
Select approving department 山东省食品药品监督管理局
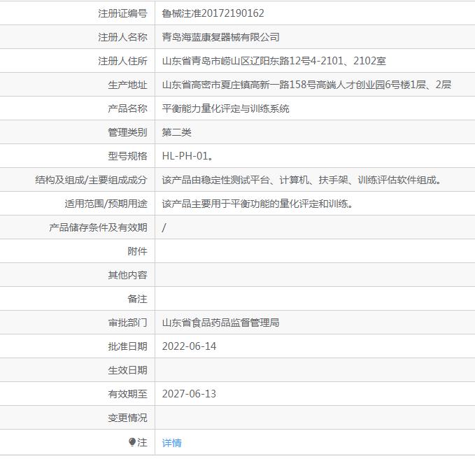220,323
